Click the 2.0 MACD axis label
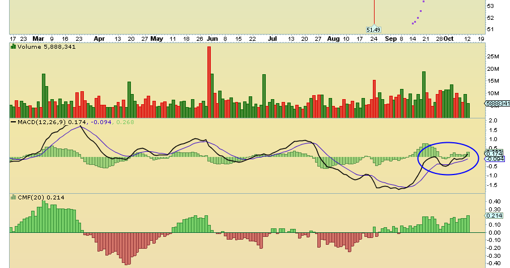Image resolution: width=510 pixels, height=268 pixels. (x=493, y=121)
